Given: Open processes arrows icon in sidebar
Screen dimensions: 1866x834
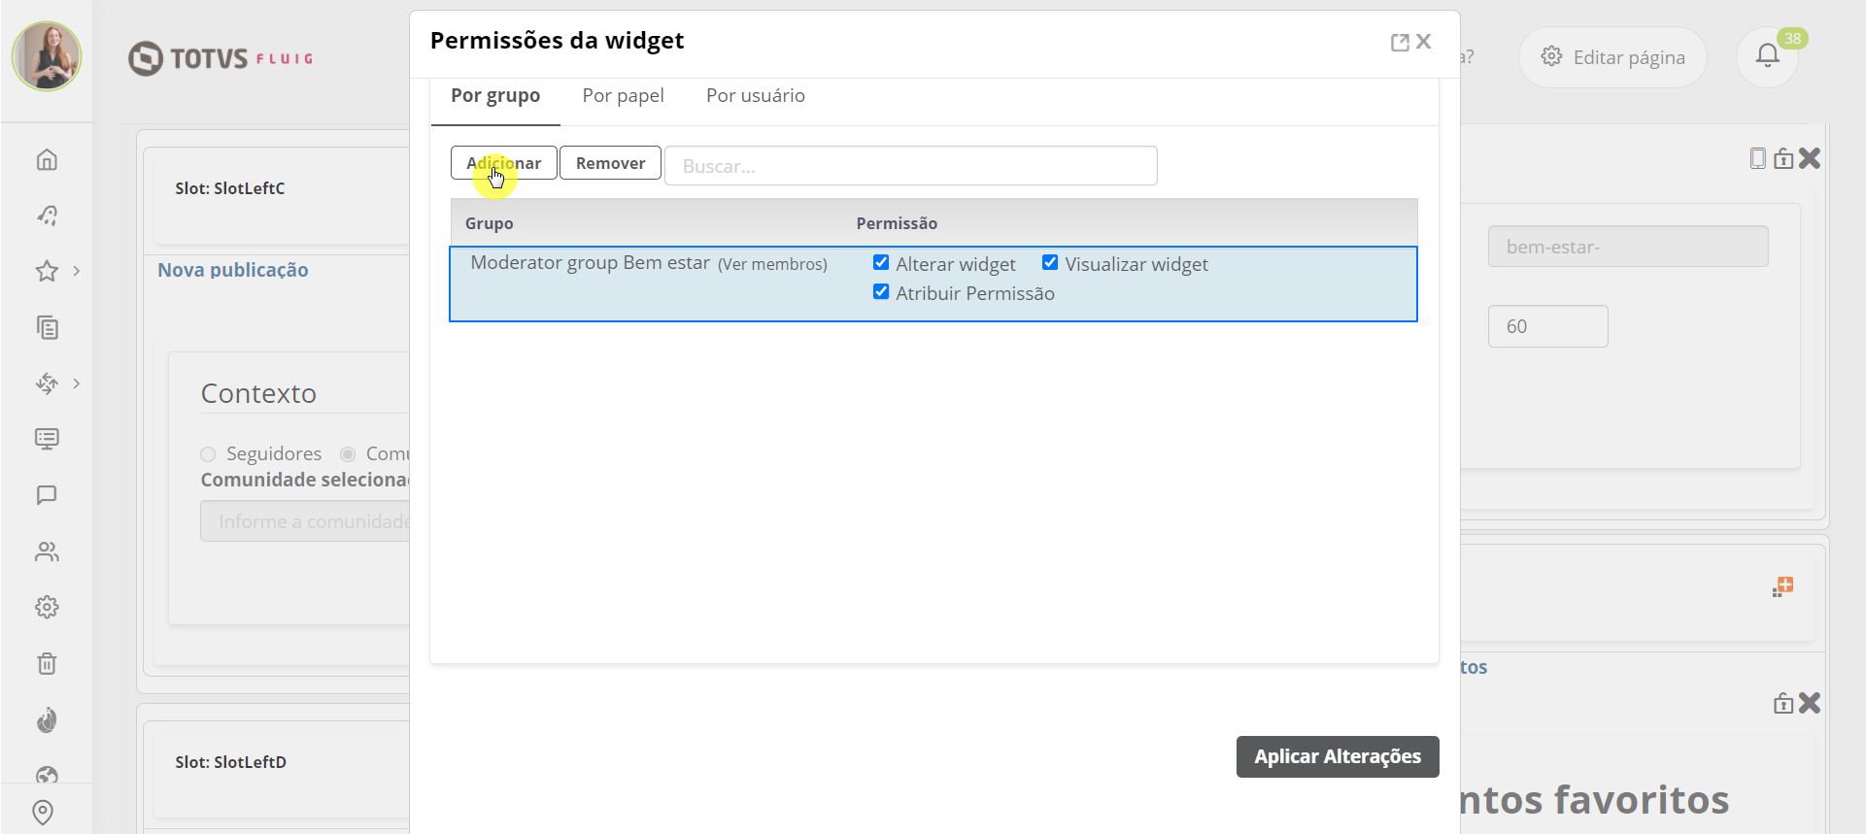Looking at the screenshot, I should click(x=47, y=384).
